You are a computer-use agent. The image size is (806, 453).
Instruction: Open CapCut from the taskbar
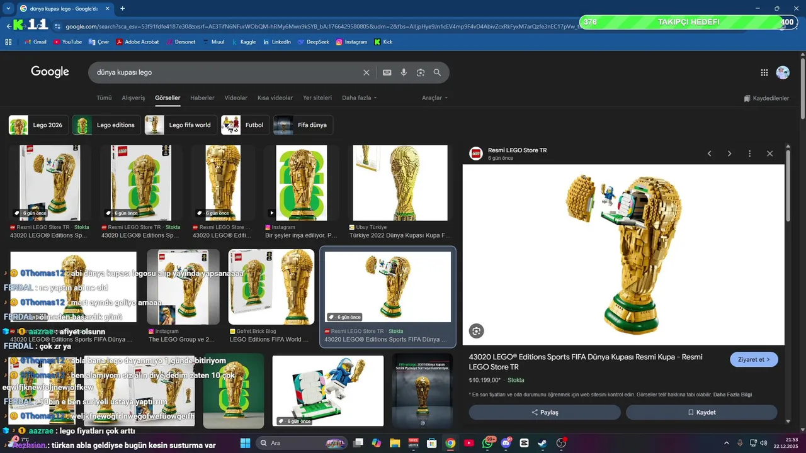524,443
